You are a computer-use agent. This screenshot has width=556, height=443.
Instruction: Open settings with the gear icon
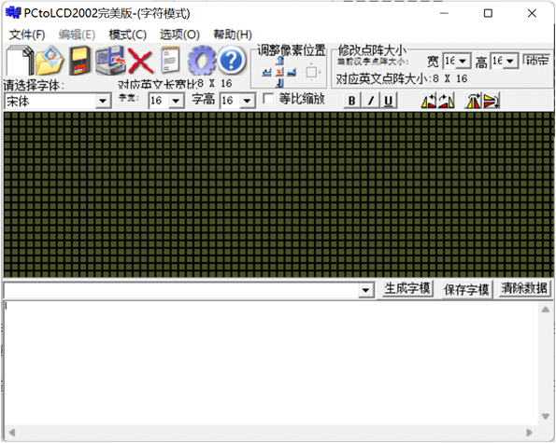(202, 61)
